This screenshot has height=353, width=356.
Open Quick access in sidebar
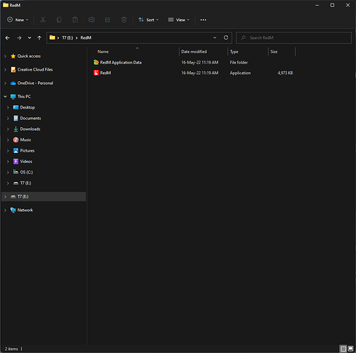pos(29,56)
